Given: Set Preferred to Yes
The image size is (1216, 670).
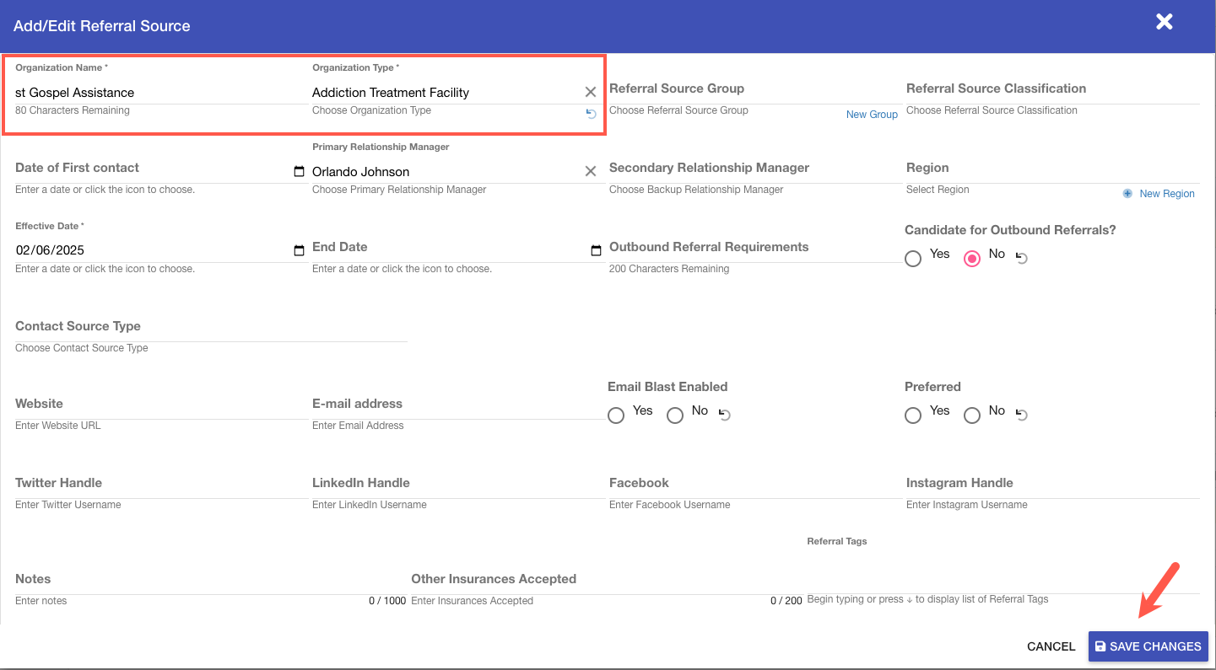Looking at the screenshot, I should pyautogui.click(x=913, y=415).
